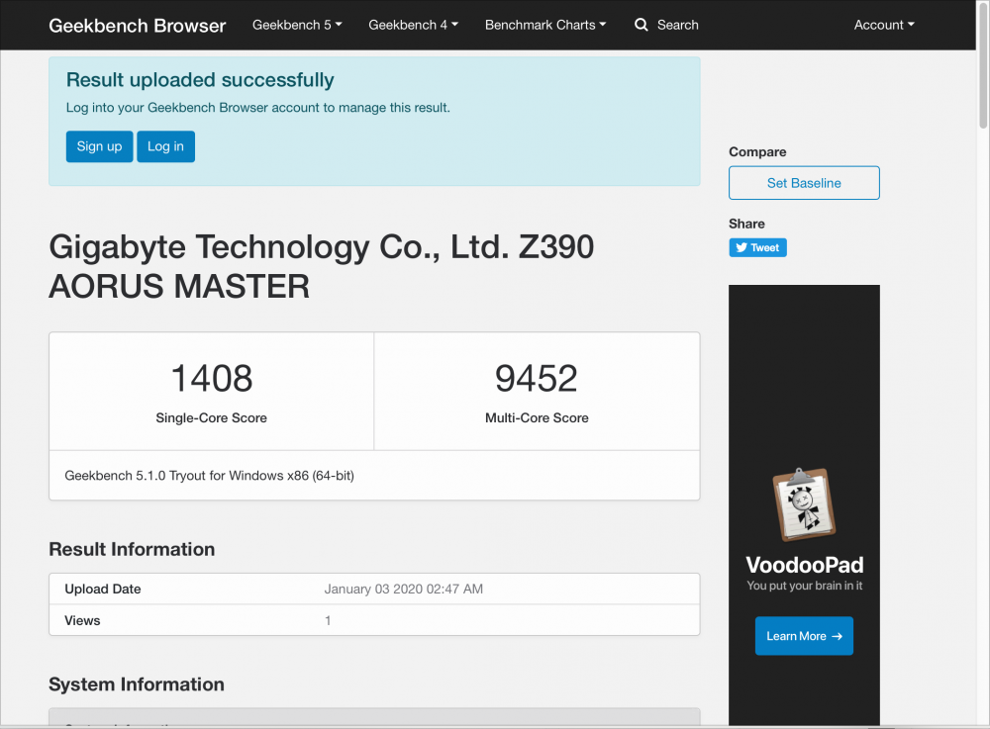
Task: Click the VoodooPad ad title text
Action: 804,565
